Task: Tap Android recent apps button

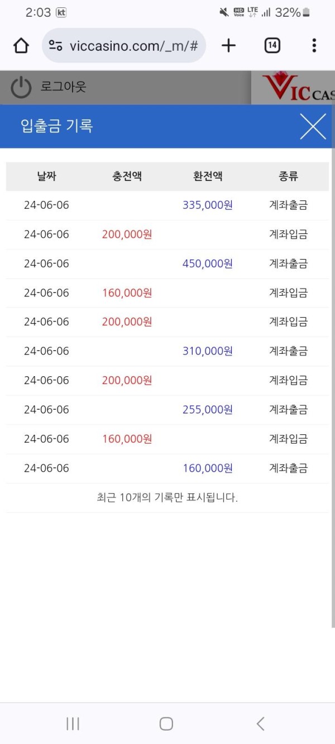Action: pos(73,724)
